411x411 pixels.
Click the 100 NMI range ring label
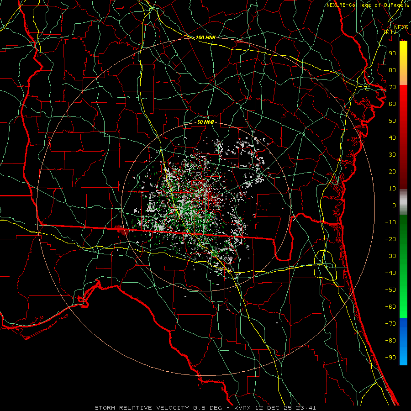click(x=205, y=37)
